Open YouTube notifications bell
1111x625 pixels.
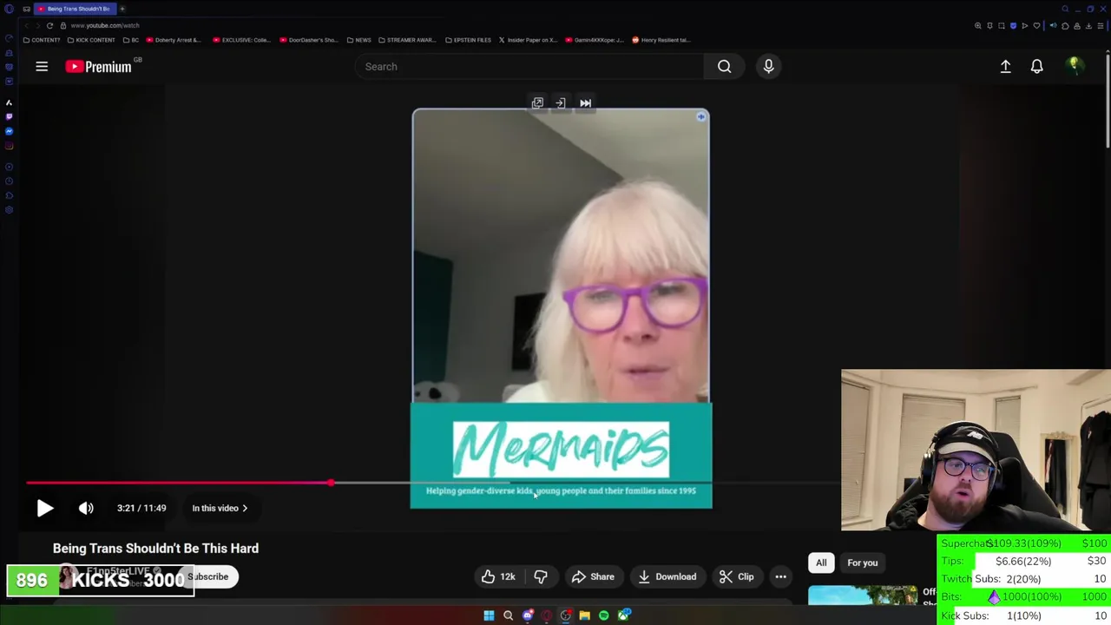(x=1036, y=66)
